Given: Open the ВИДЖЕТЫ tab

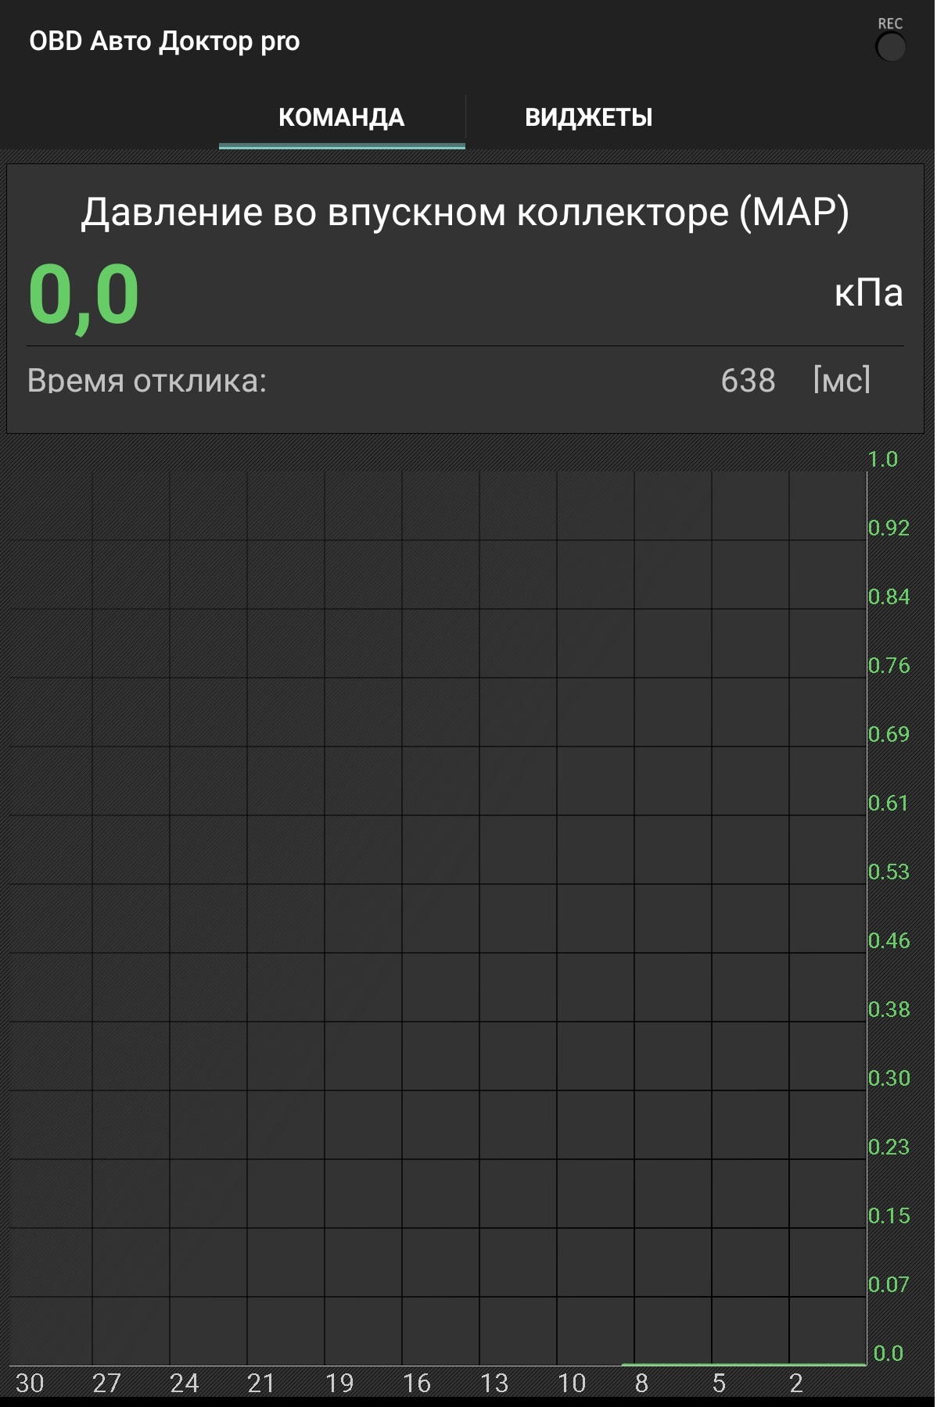Looking at the screenshot, I should [588, 118].
